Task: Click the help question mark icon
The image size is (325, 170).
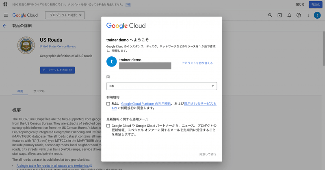Action: tap(299, 15)
